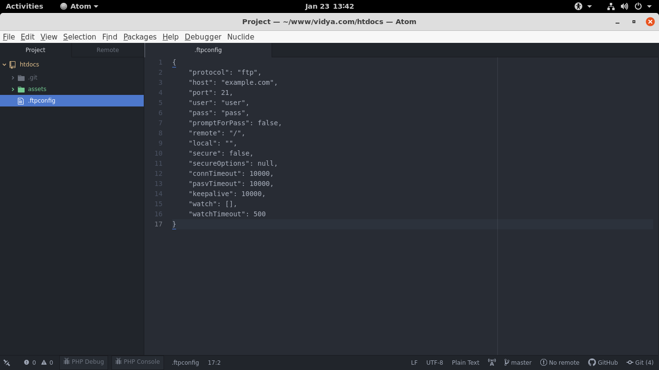Click the port value 21
This screenshot has height=370, width=659.
(225, 93)
